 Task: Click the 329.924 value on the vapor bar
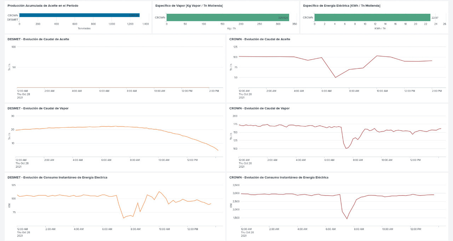pyautogui.click(x=283, y=18)
